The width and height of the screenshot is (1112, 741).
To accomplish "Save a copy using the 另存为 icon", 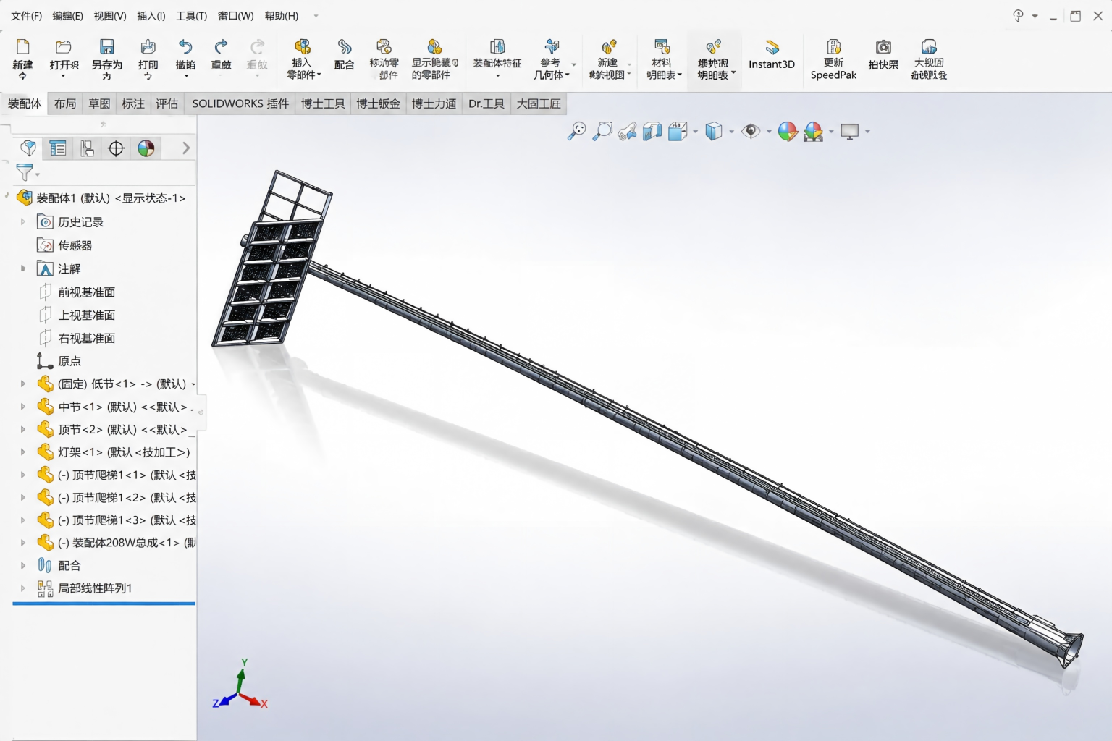I will 106,47.
